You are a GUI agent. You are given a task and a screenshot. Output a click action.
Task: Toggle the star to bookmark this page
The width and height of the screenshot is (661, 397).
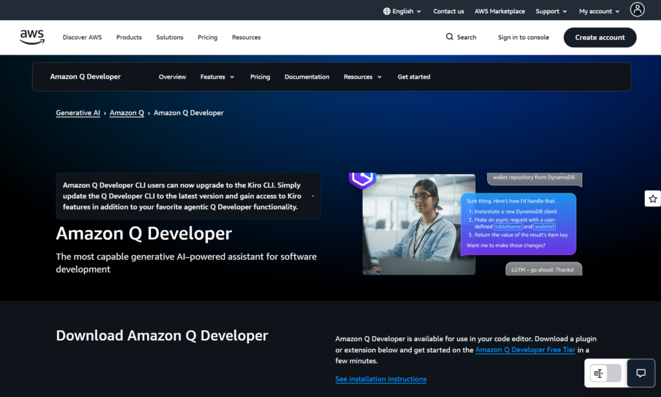pos(652,198)
